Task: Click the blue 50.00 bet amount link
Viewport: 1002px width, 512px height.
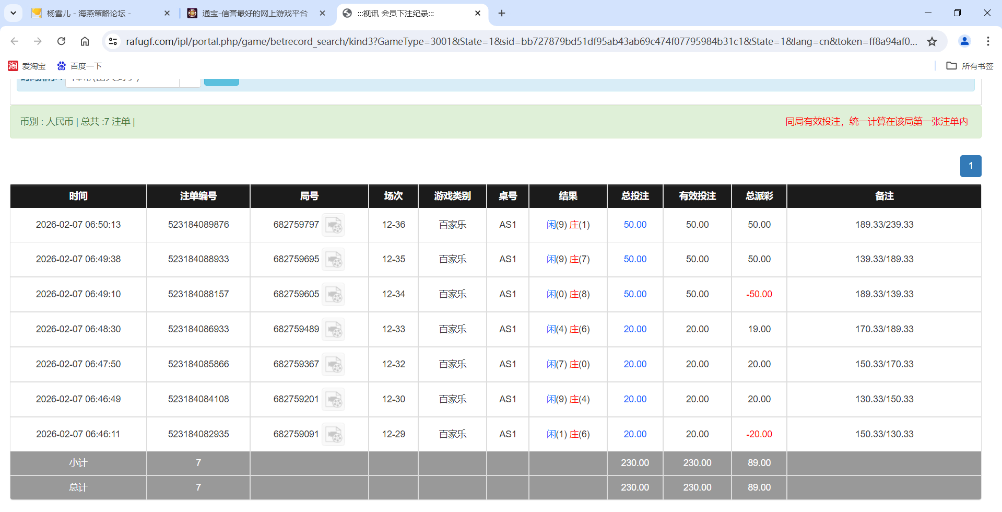Action: point(634,225)
